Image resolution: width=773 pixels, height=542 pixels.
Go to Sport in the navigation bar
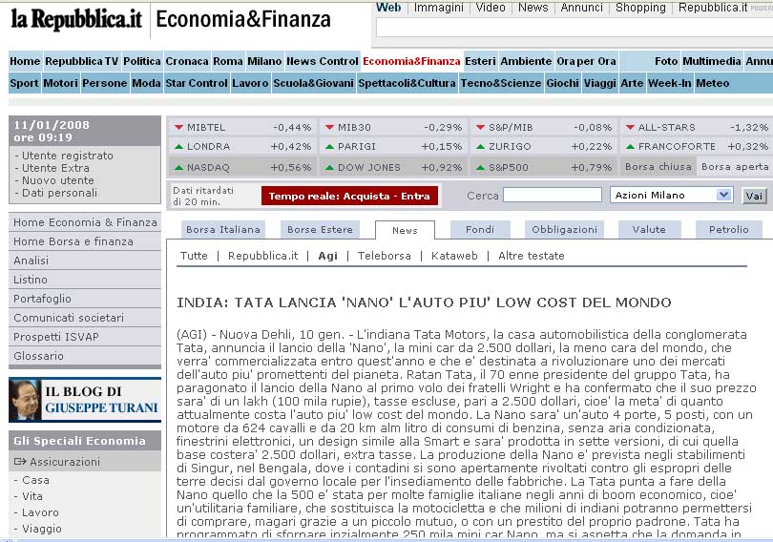pos(24,83)
